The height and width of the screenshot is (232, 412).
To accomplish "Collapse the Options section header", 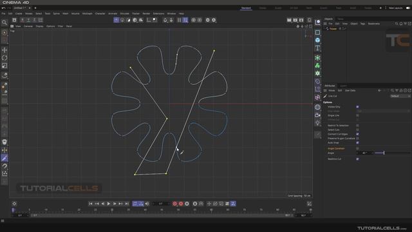I will coord(328,102).
